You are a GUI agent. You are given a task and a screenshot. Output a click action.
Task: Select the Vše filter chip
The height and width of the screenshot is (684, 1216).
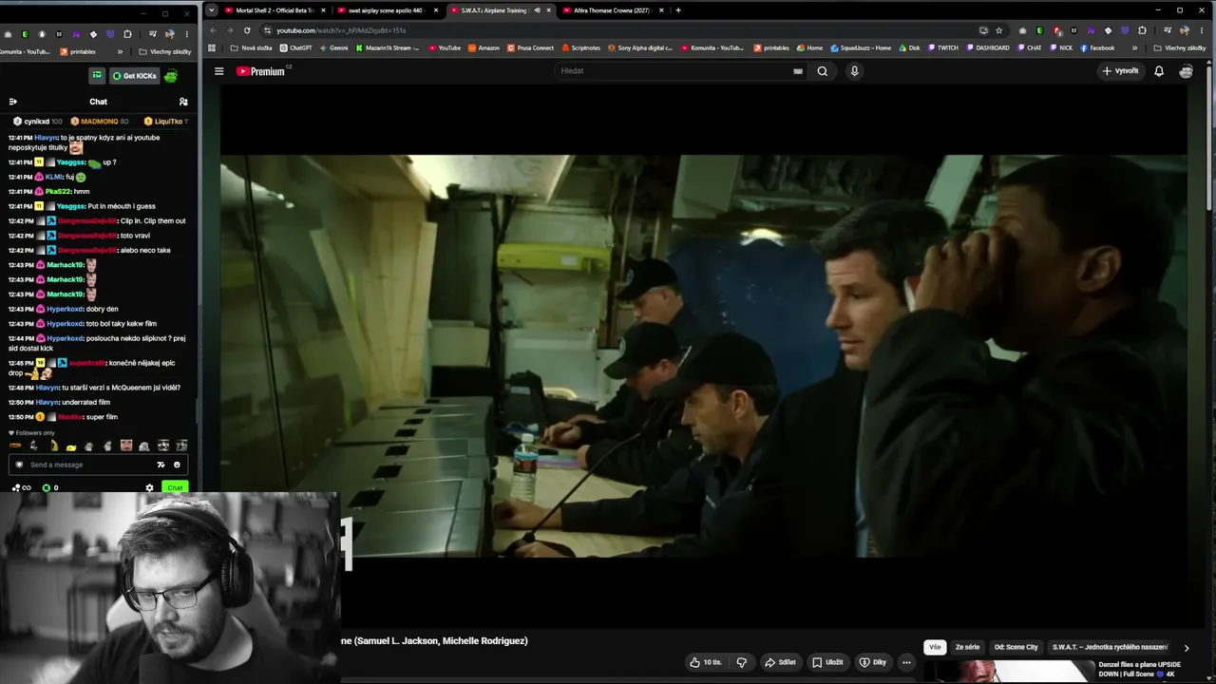pos(935,647)
